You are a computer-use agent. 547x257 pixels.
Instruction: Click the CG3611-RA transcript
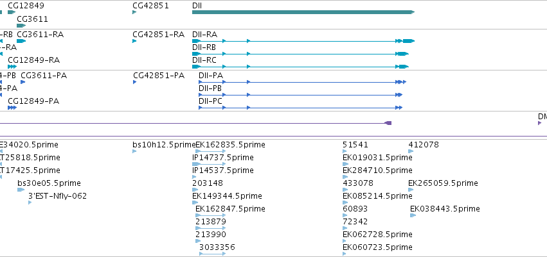(21, 41)
